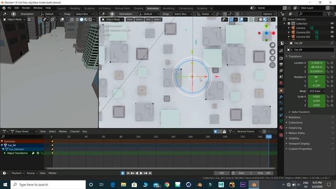Screen dimensions: 336x189
Task: Click the pin icon in the Car_04 properties header
Action: [x=332, y=43]
